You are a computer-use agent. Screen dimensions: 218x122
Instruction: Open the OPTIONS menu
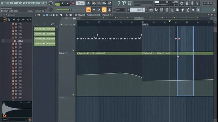click(x=32, y=3)
